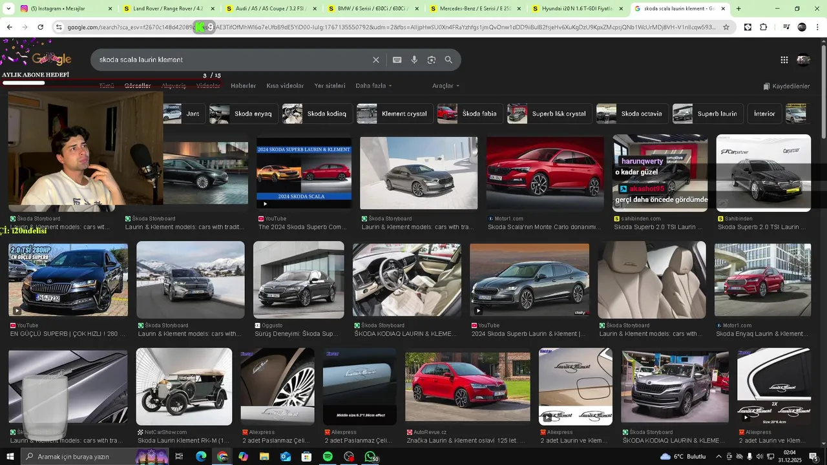Screen dimensions: 827x465
Task: Go back with the browser back arrow
Action: point(9,27)
